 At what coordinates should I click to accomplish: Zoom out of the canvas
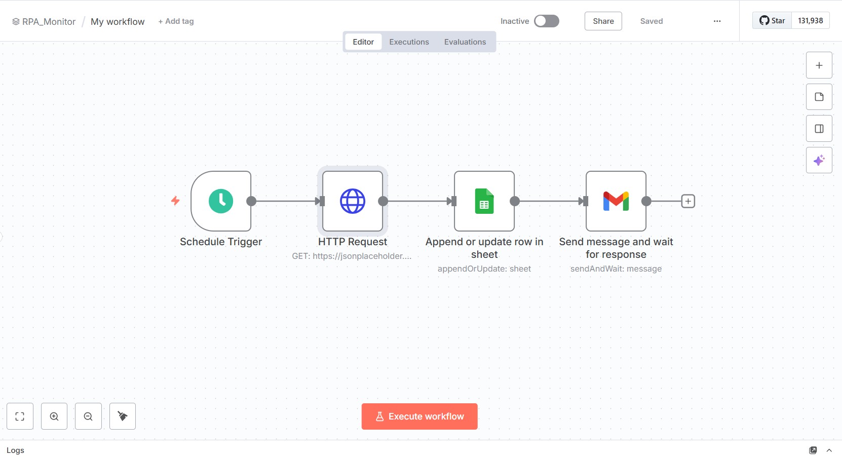click(88, 416)
